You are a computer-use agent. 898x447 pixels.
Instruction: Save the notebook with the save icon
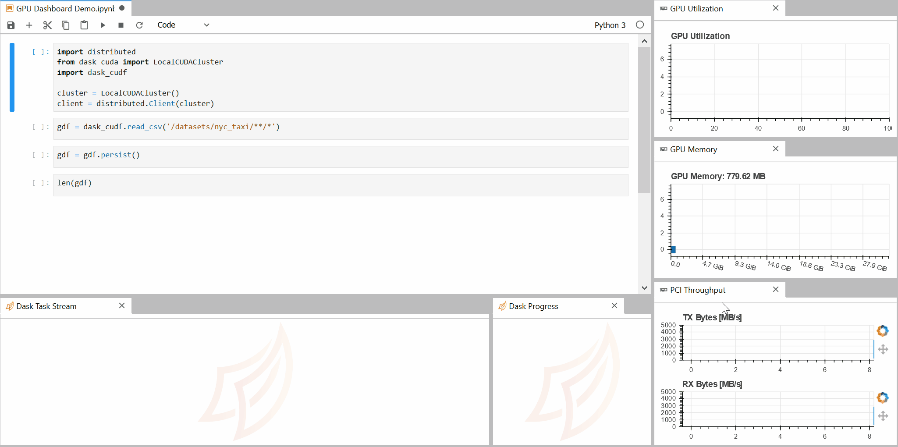coord(11,25)
